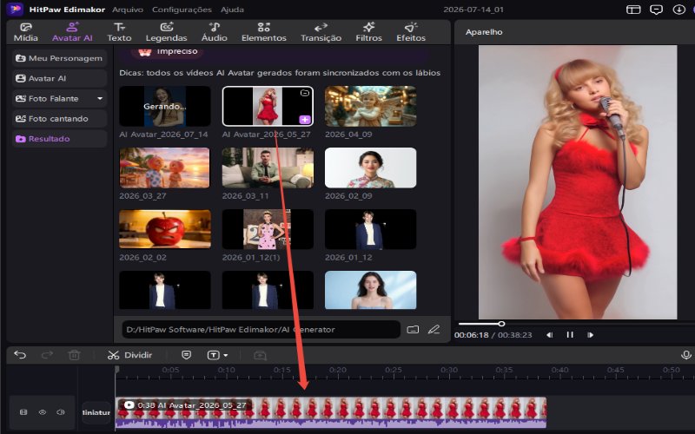Open the Arquivo menu
Image resolution: width=695 pixels, height=434 pixels.
pos(128,10)
